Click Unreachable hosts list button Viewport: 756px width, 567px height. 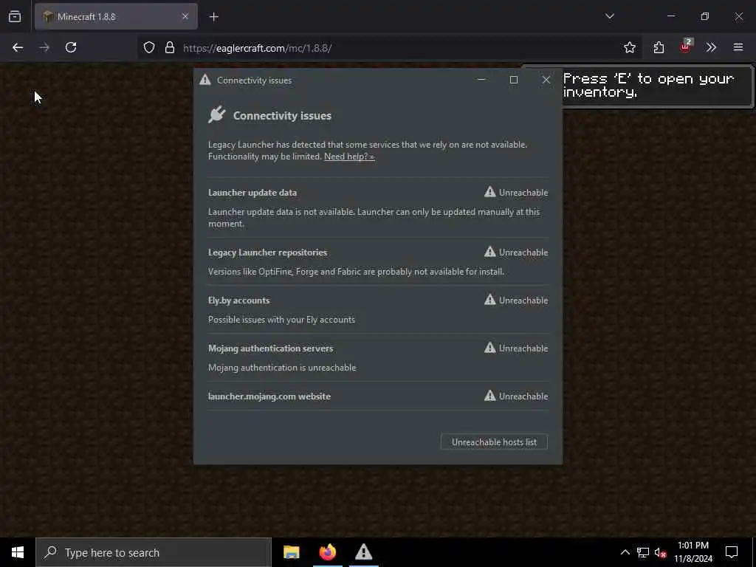[x=494, y=442]
